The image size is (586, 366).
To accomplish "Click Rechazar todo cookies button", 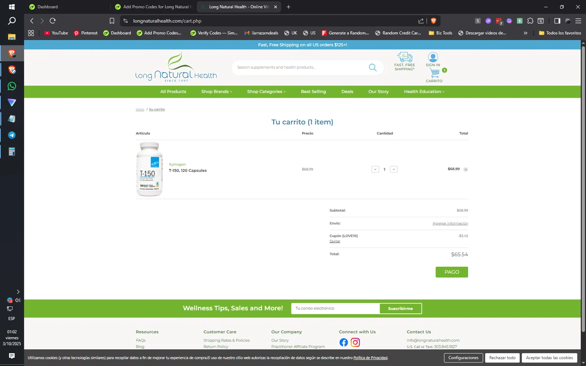I will [x=502, y=358].
